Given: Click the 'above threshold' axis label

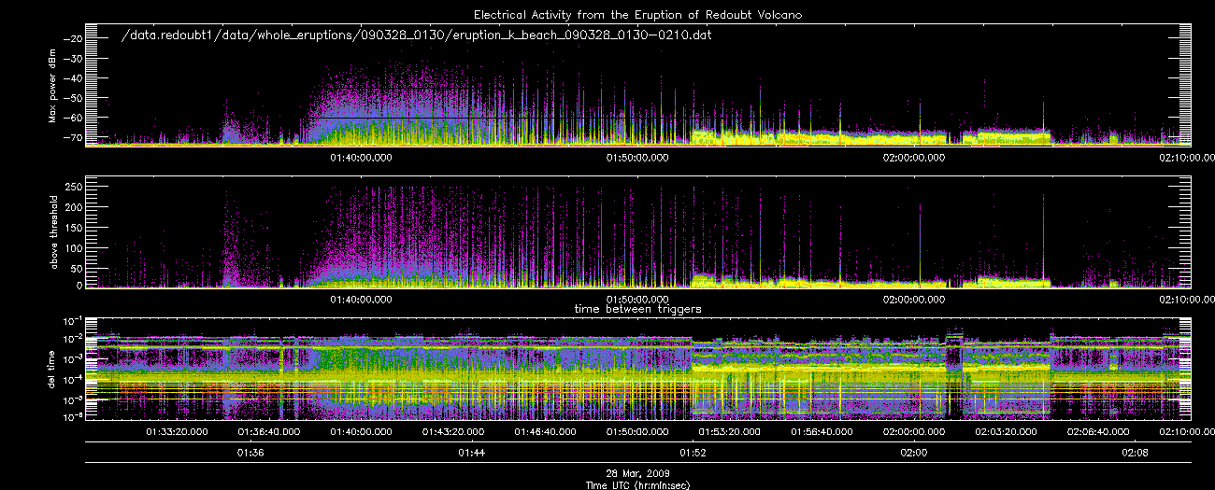Looking at the screenshot, I should pos(53,231).
